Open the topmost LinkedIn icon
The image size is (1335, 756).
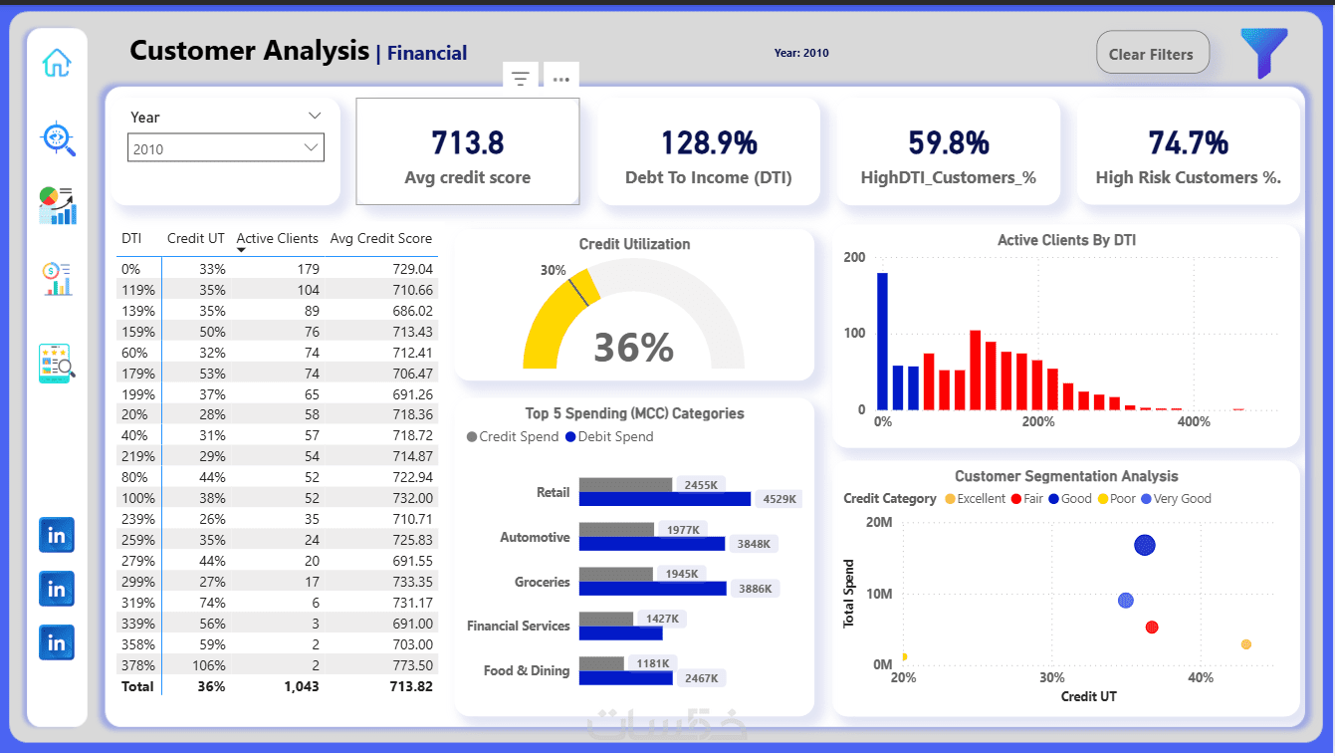point(57,535)
